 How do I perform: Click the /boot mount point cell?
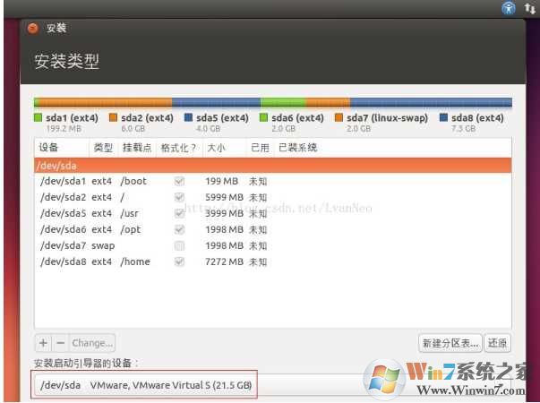133,181
